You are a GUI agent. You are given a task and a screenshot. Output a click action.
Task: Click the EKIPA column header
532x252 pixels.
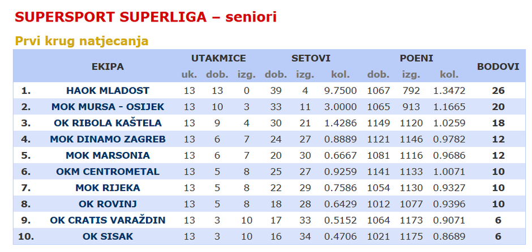(x=108, y=66)
